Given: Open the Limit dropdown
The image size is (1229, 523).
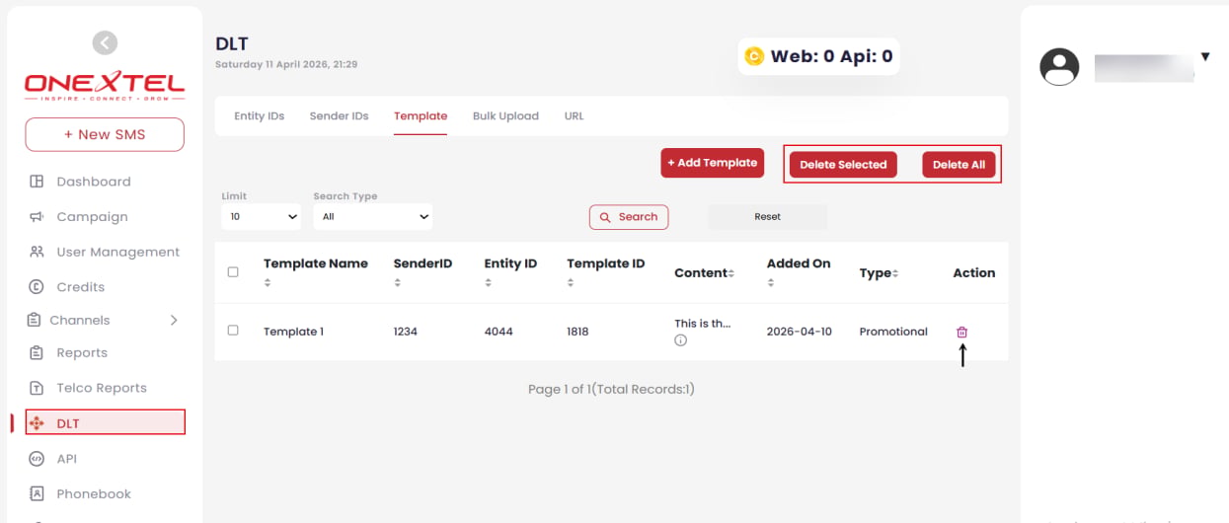Looking at the screenshot, I should pyautogui.click(x=262, y=216).
